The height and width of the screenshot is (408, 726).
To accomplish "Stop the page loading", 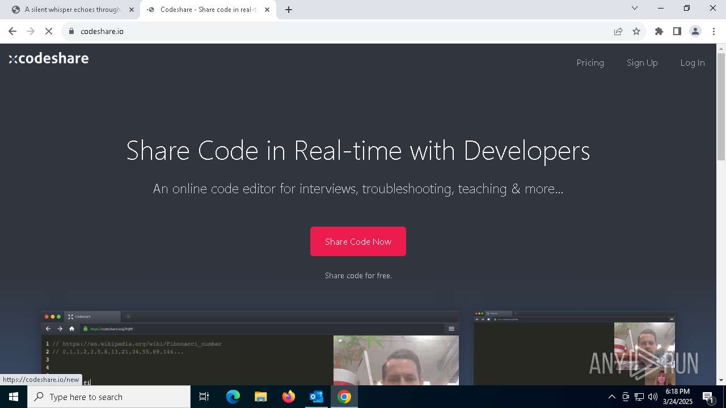I will tap(49, 31).
